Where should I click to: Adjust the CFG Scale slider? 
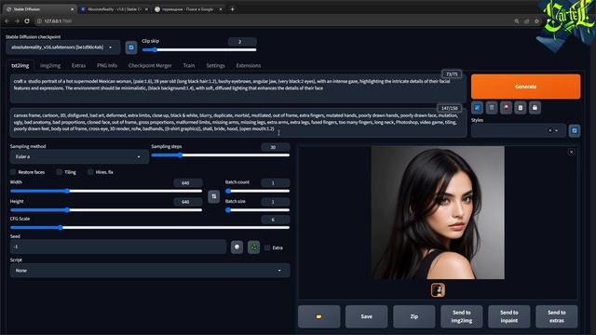click(x=150, y=227)
